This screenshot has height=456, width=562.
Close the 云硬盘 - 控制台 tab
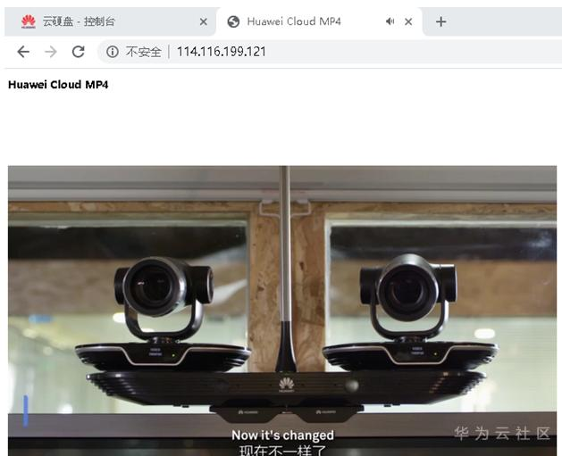[x=204, y=21]
